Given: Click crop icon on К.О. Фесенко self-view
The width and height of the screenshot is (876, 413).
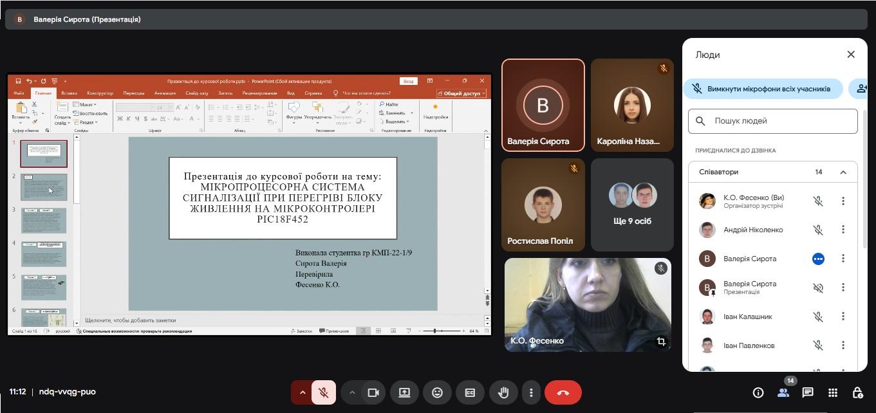Looking at the screenshot, I should (661, 342).
